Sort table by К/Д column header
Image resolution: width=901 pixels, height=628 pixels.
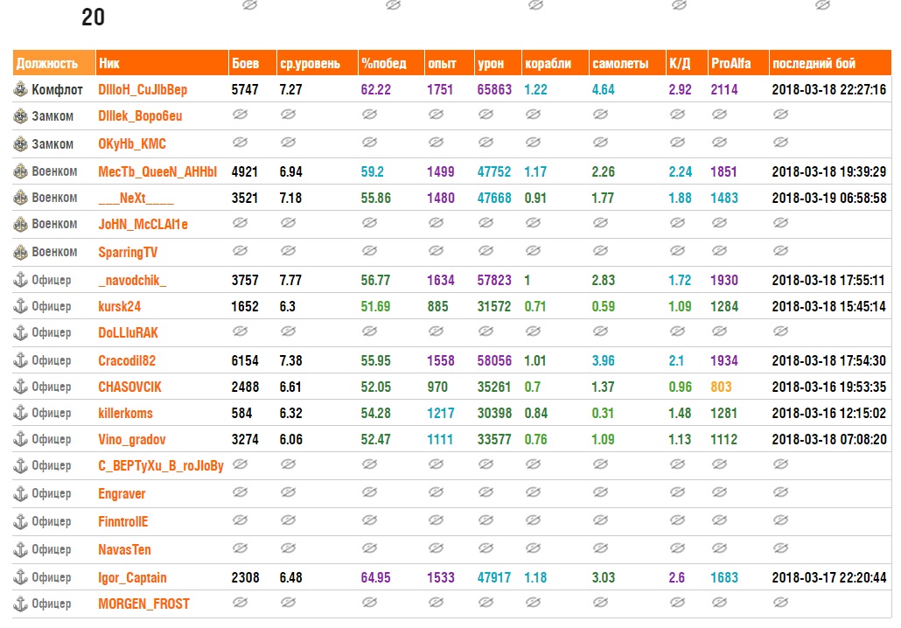coord(687,63)
